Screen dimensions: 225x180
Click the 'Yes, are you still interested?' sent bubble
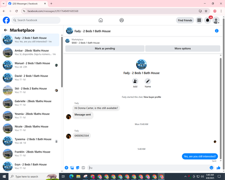pos(200,157)
